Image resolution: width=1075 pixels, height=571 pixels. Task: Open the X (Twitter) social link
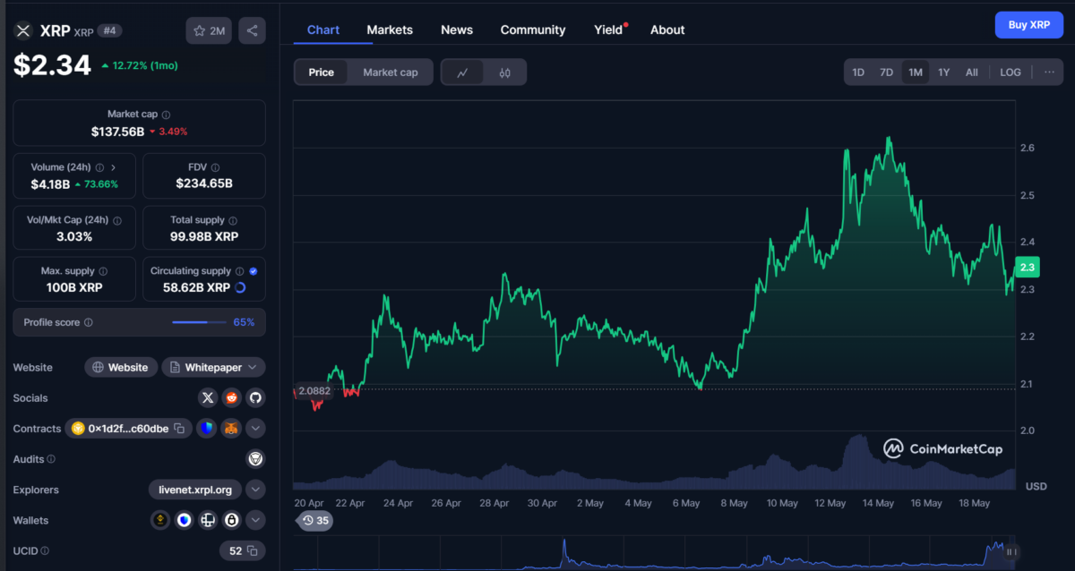tap(208, 397)
